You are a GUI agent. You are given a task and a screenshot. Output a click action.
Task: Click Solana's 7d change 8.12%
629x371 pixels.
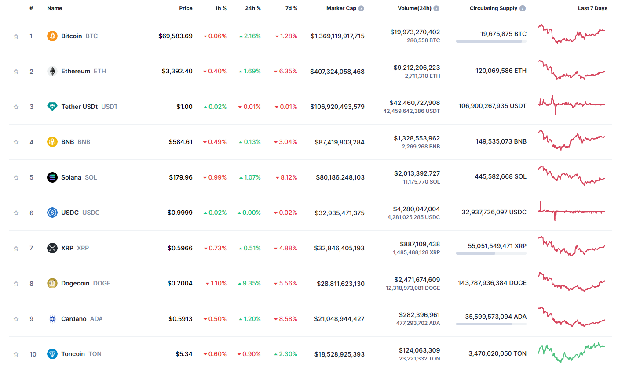[286, 177]
